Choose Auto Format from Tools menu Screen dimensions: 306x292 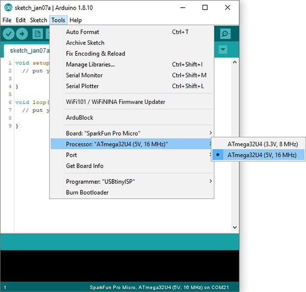(83, 32)
